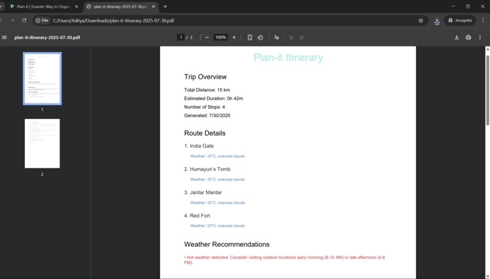The height and width of the screenshot is (279, 490).
Task: Open the Chrome three-dot menu
Action: (483, 21)
